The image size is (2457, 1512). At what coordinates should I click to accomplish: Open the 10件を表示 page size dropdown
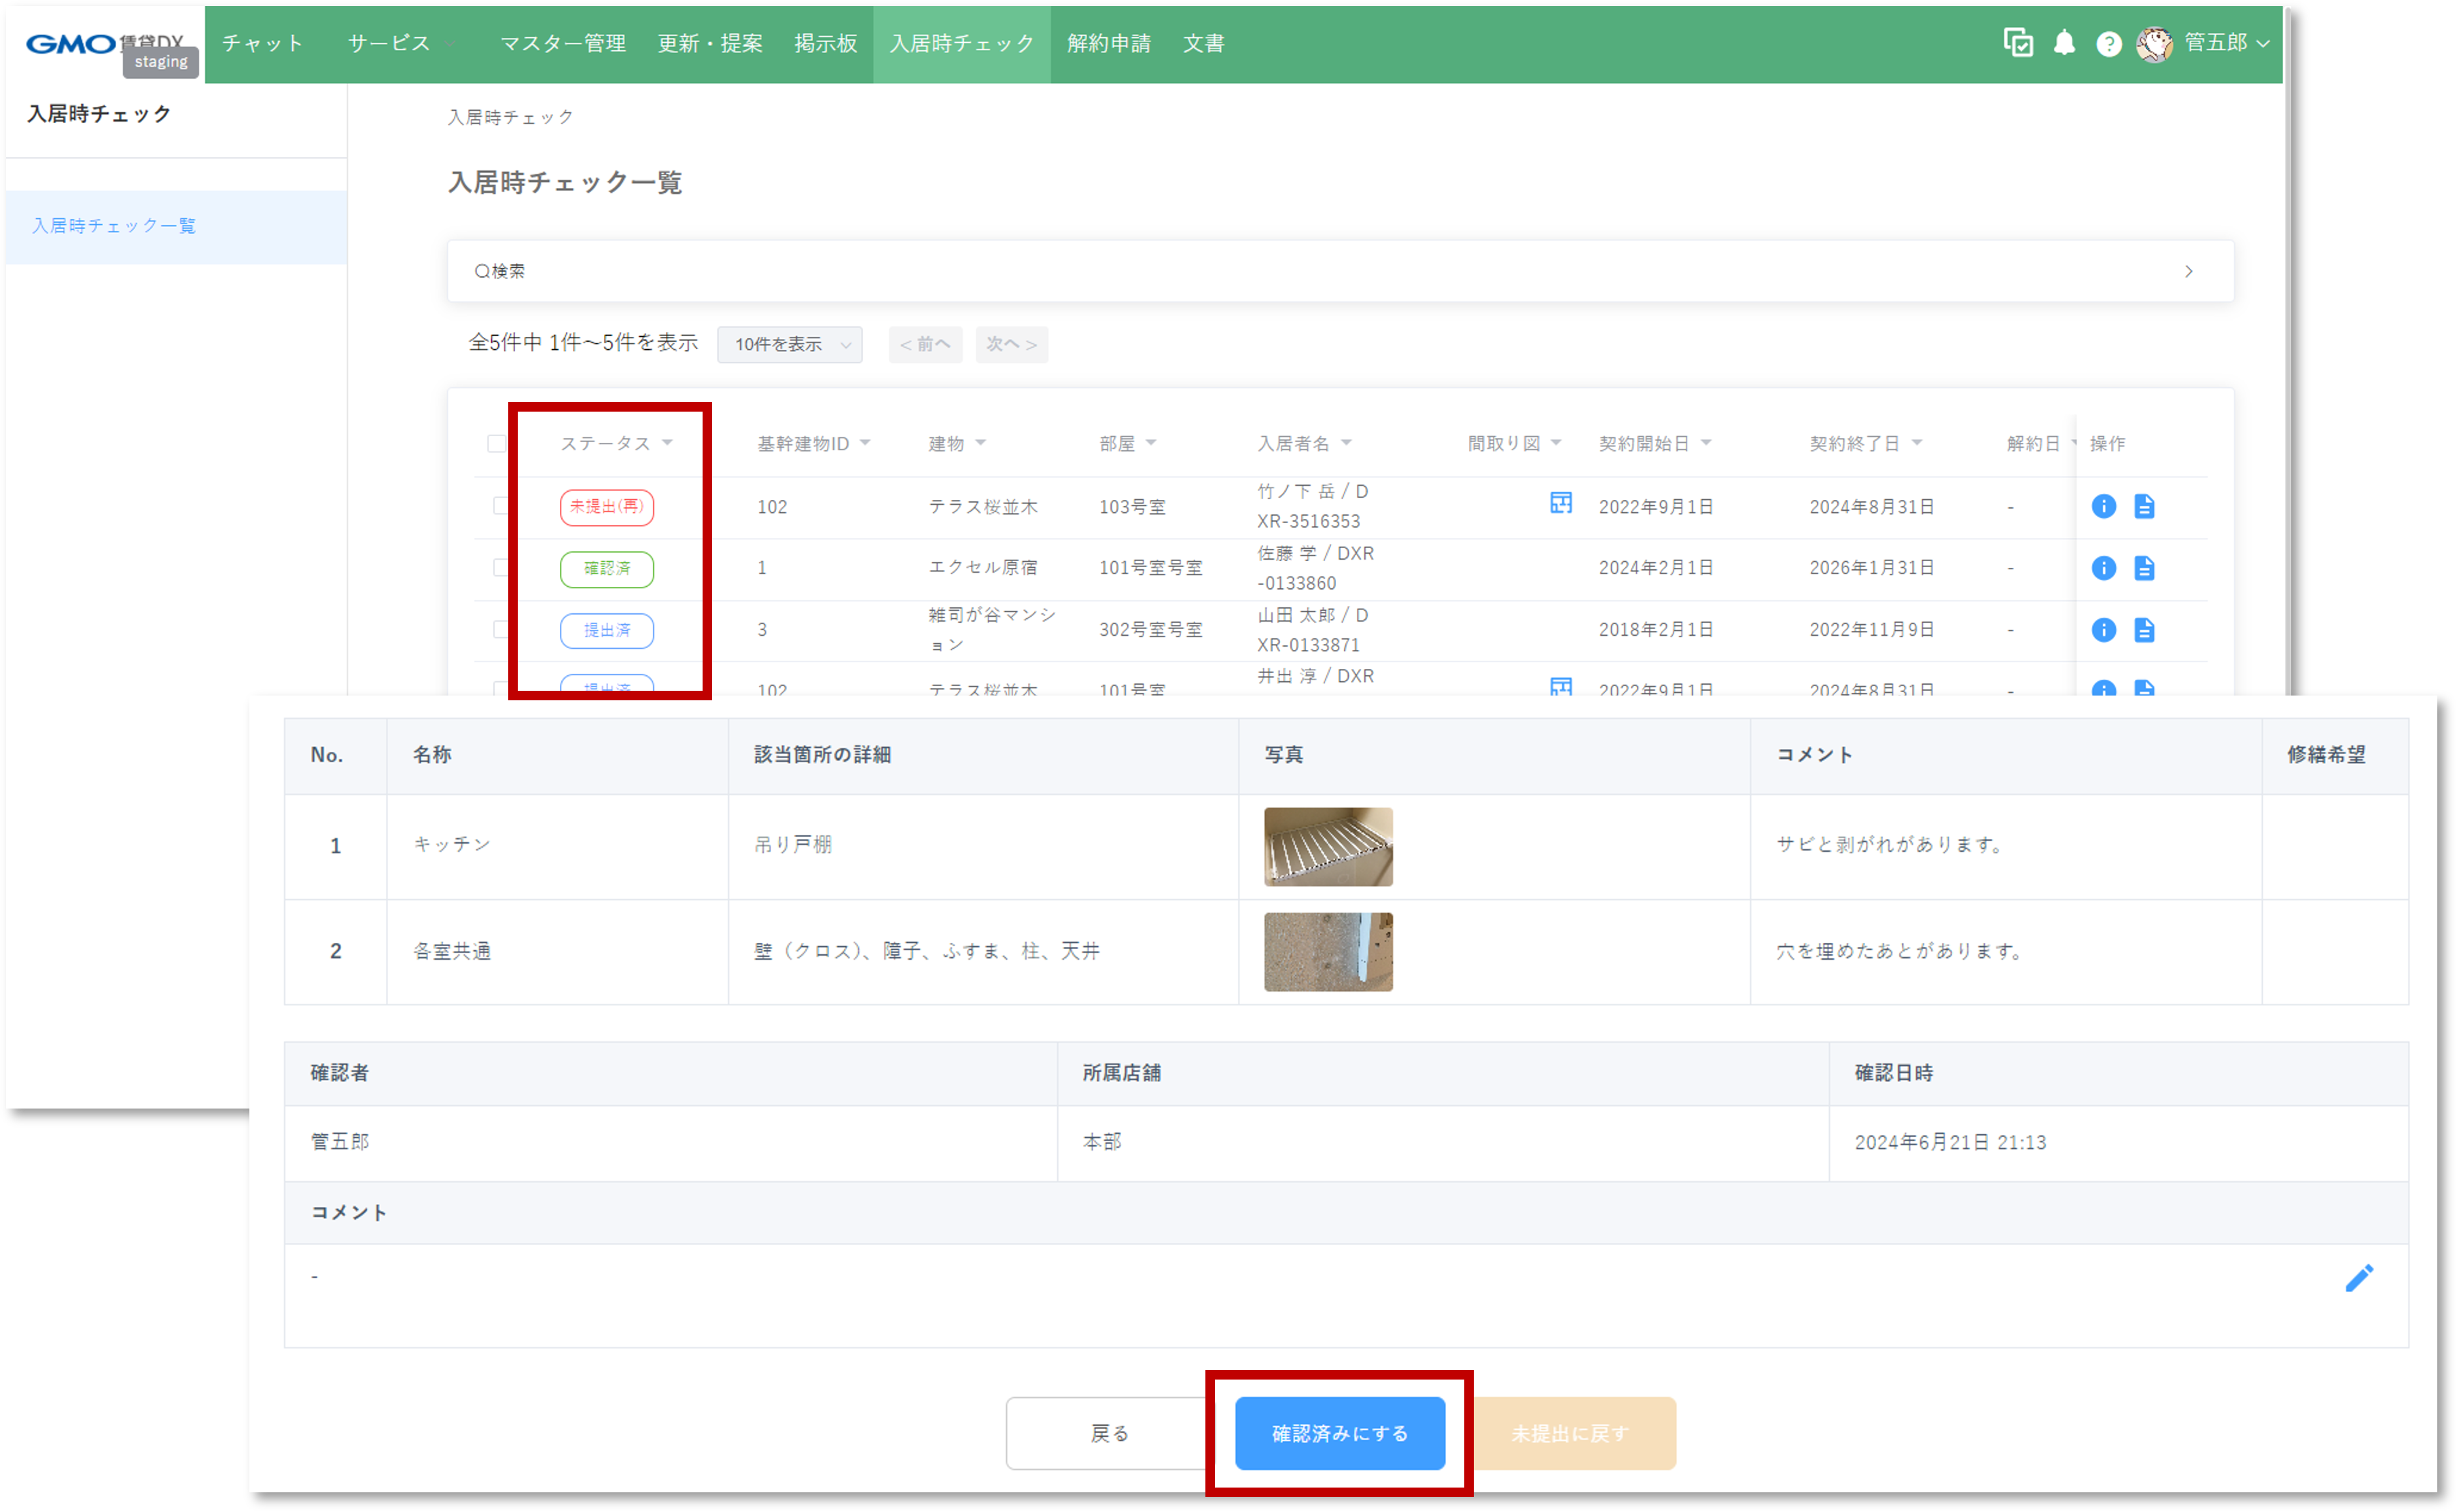(x=790, y=344)
